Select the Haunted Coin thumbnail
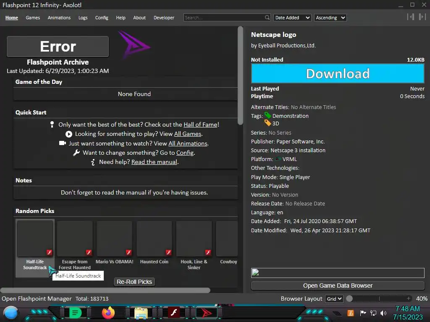Viewport: 430px width, 322px height. [x=154, y=239]
